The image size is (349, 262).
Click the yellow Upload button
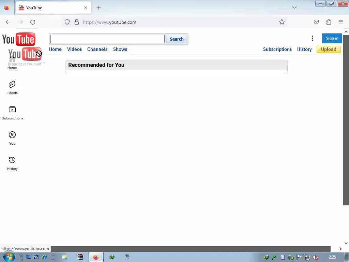pyautogui.click(x=329, y=49)
